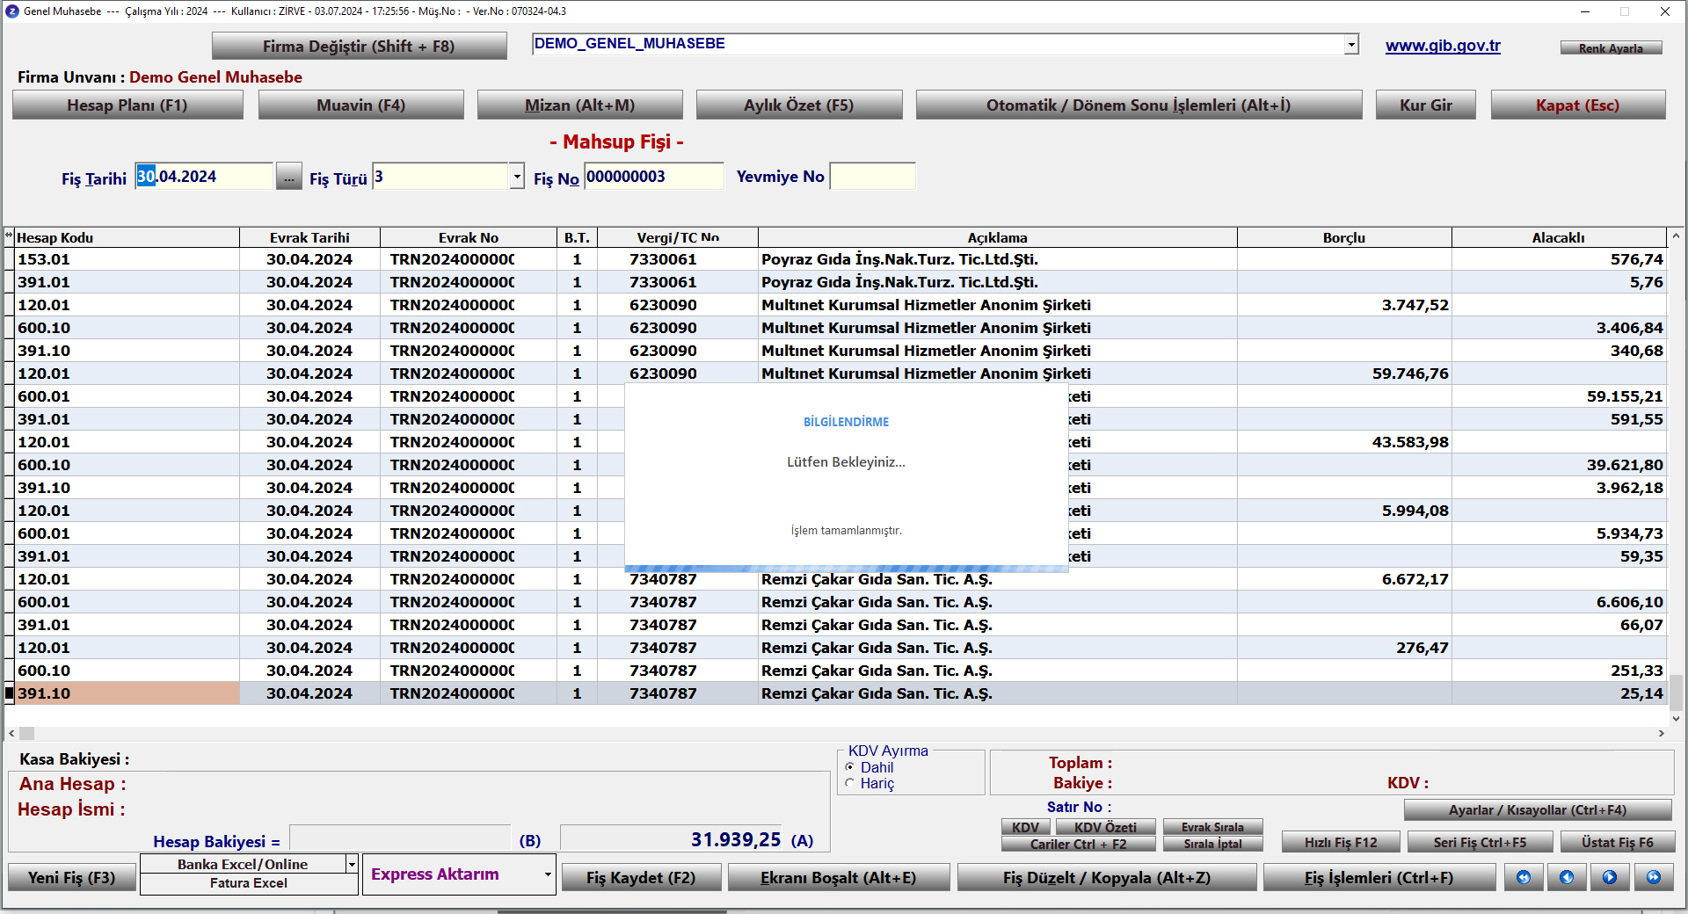Viewport: 1688px width, 914px height.
Task: Jump to the last voucher record
Action: tap(1654, 877)
